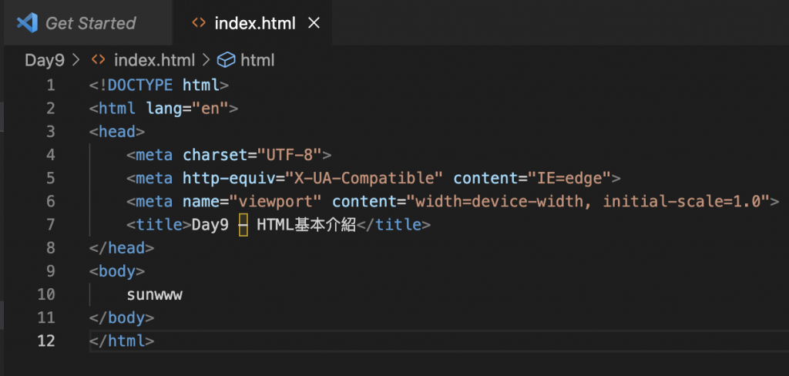Open the Day9 folder breadcrumb
The width and height of the screenshot is (789, 376).
(x=44, y=59)
